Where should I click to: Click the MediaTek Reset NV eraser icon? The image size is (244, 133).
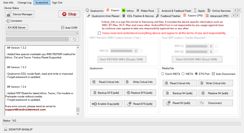168,103
